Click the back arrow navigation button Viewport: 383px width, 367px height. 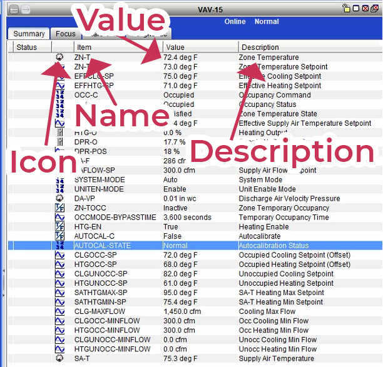[14, 10]
